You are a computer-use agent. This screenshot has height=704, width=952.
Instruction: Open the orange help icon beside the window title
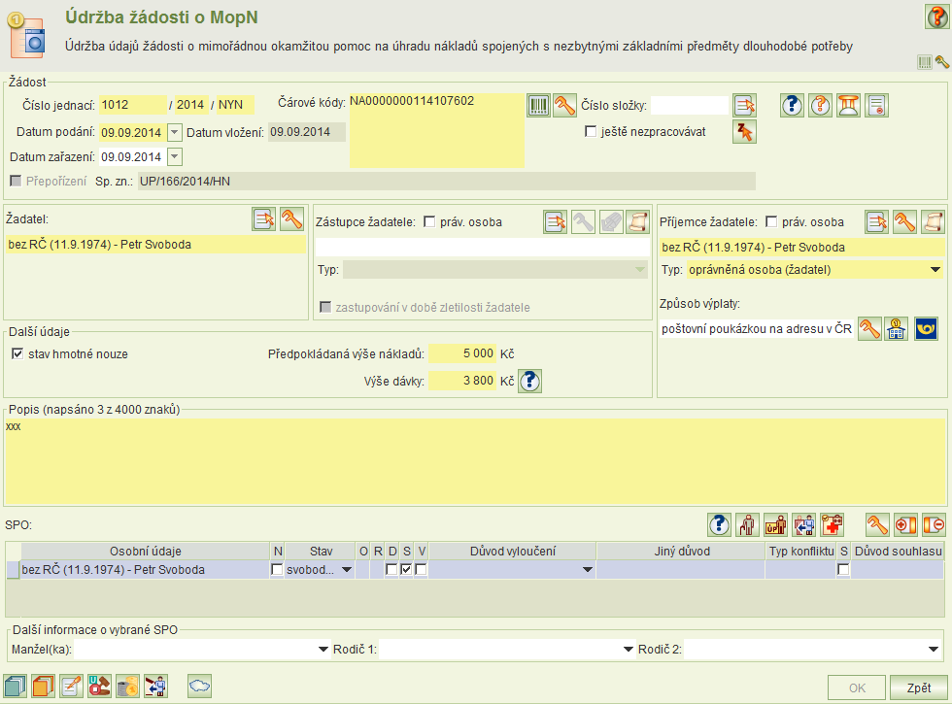[x=936, y=17]
